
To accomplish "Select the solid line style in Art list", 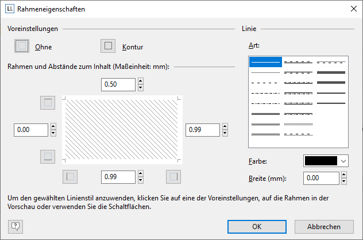I will click(x=265, y=62).
